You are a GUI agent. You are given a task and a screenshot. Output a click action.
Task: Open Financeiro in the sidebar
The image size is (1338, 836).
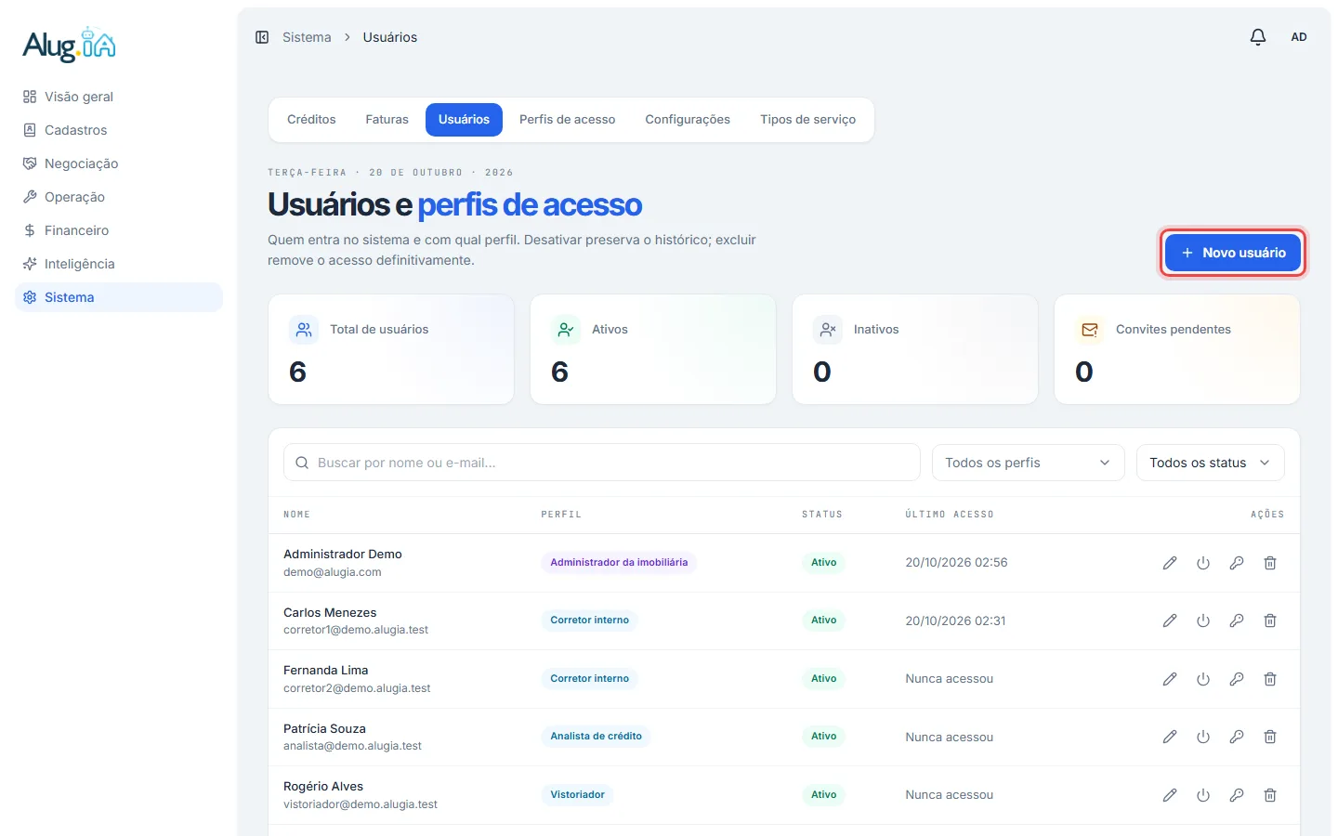click(119, 230)
